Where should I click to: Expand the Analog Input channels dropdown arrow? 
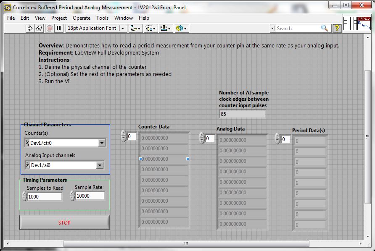(x=100, y=165)
